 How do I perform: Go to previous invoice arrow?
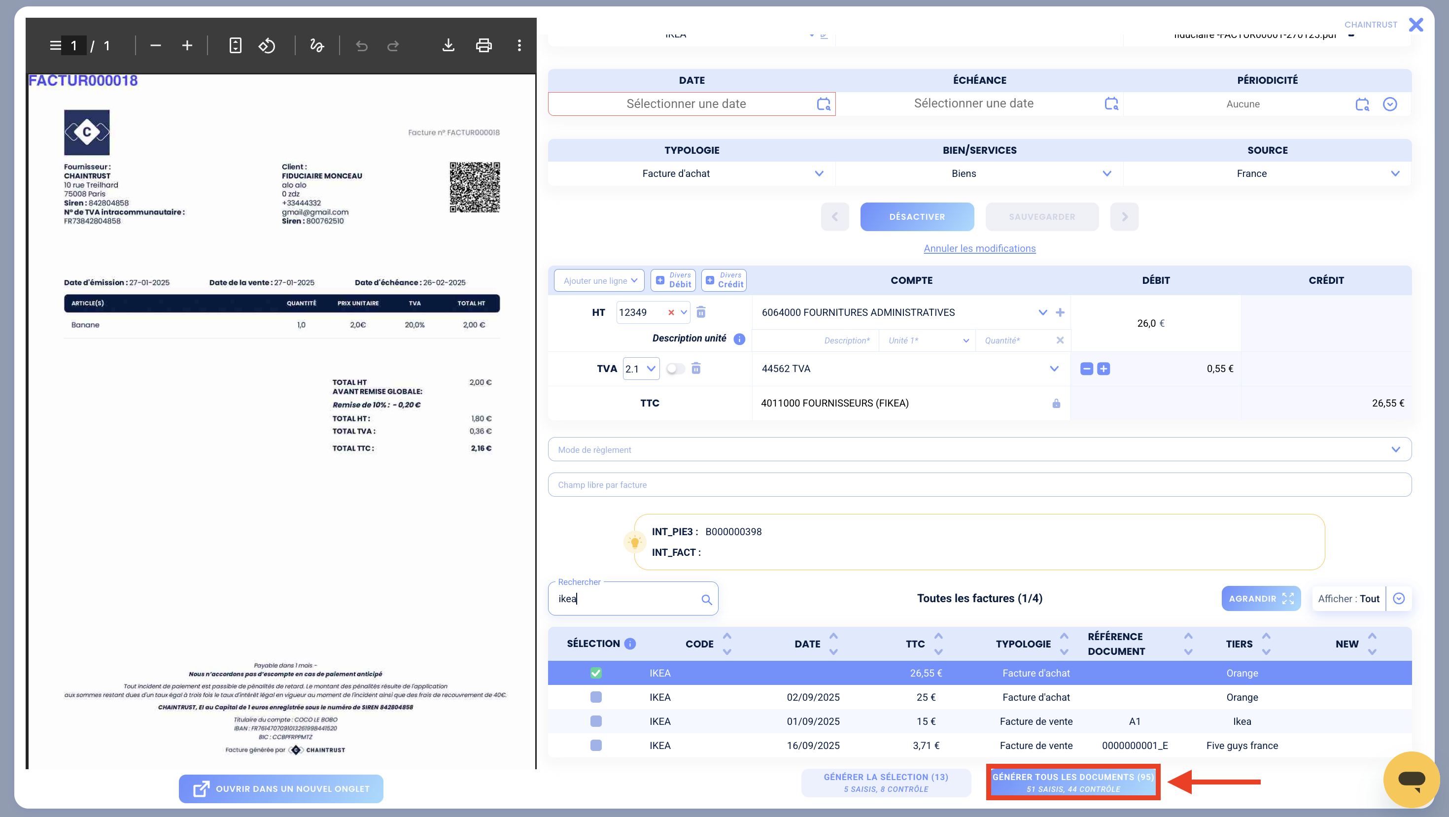[835, 217]
